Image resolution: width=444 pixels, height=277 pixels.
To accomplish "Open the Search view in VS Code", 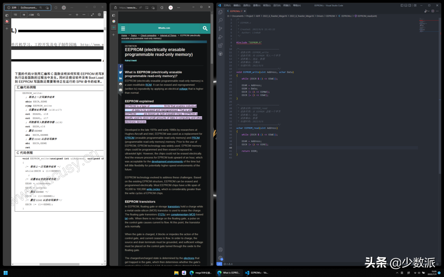I will click(x=220, y=20).
